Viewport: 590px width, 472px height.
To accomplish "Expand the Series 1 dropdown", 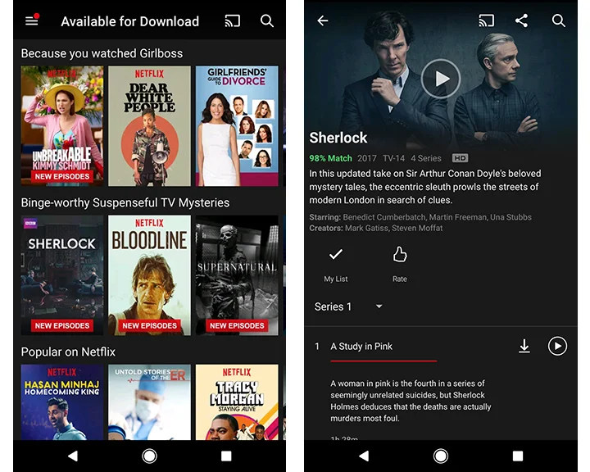I will coord(348,306).
